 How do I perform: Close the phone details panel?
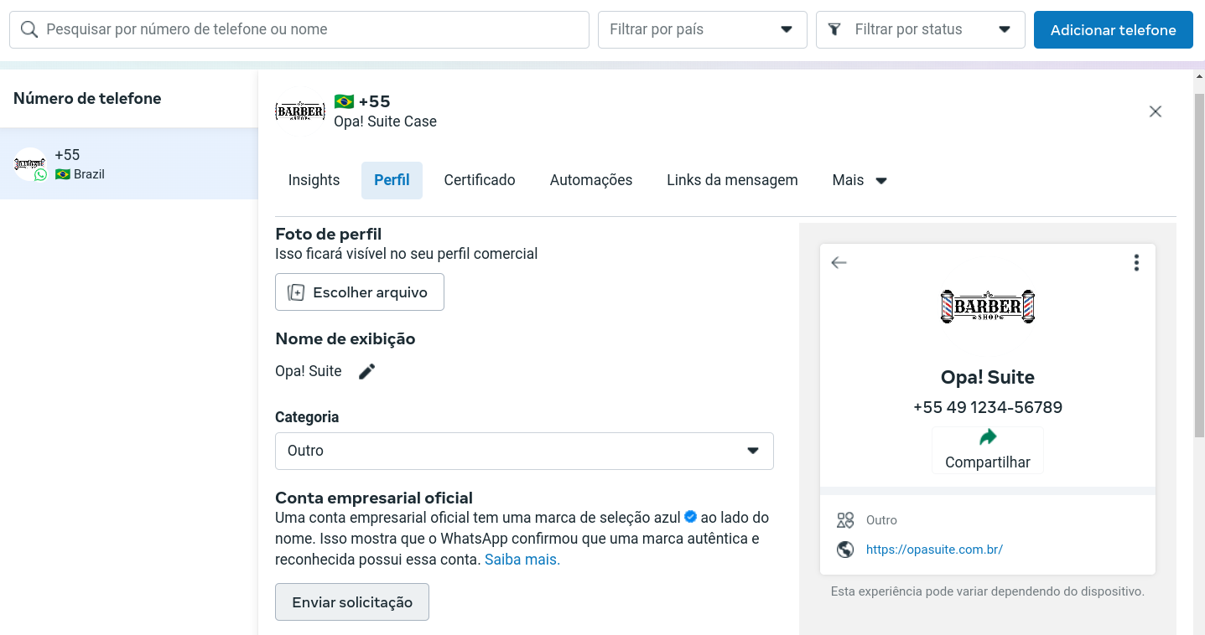[1156, 111]
